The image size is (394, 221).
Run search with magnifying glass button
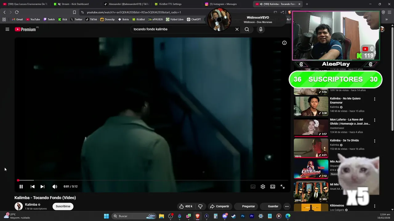coord(247,29)
